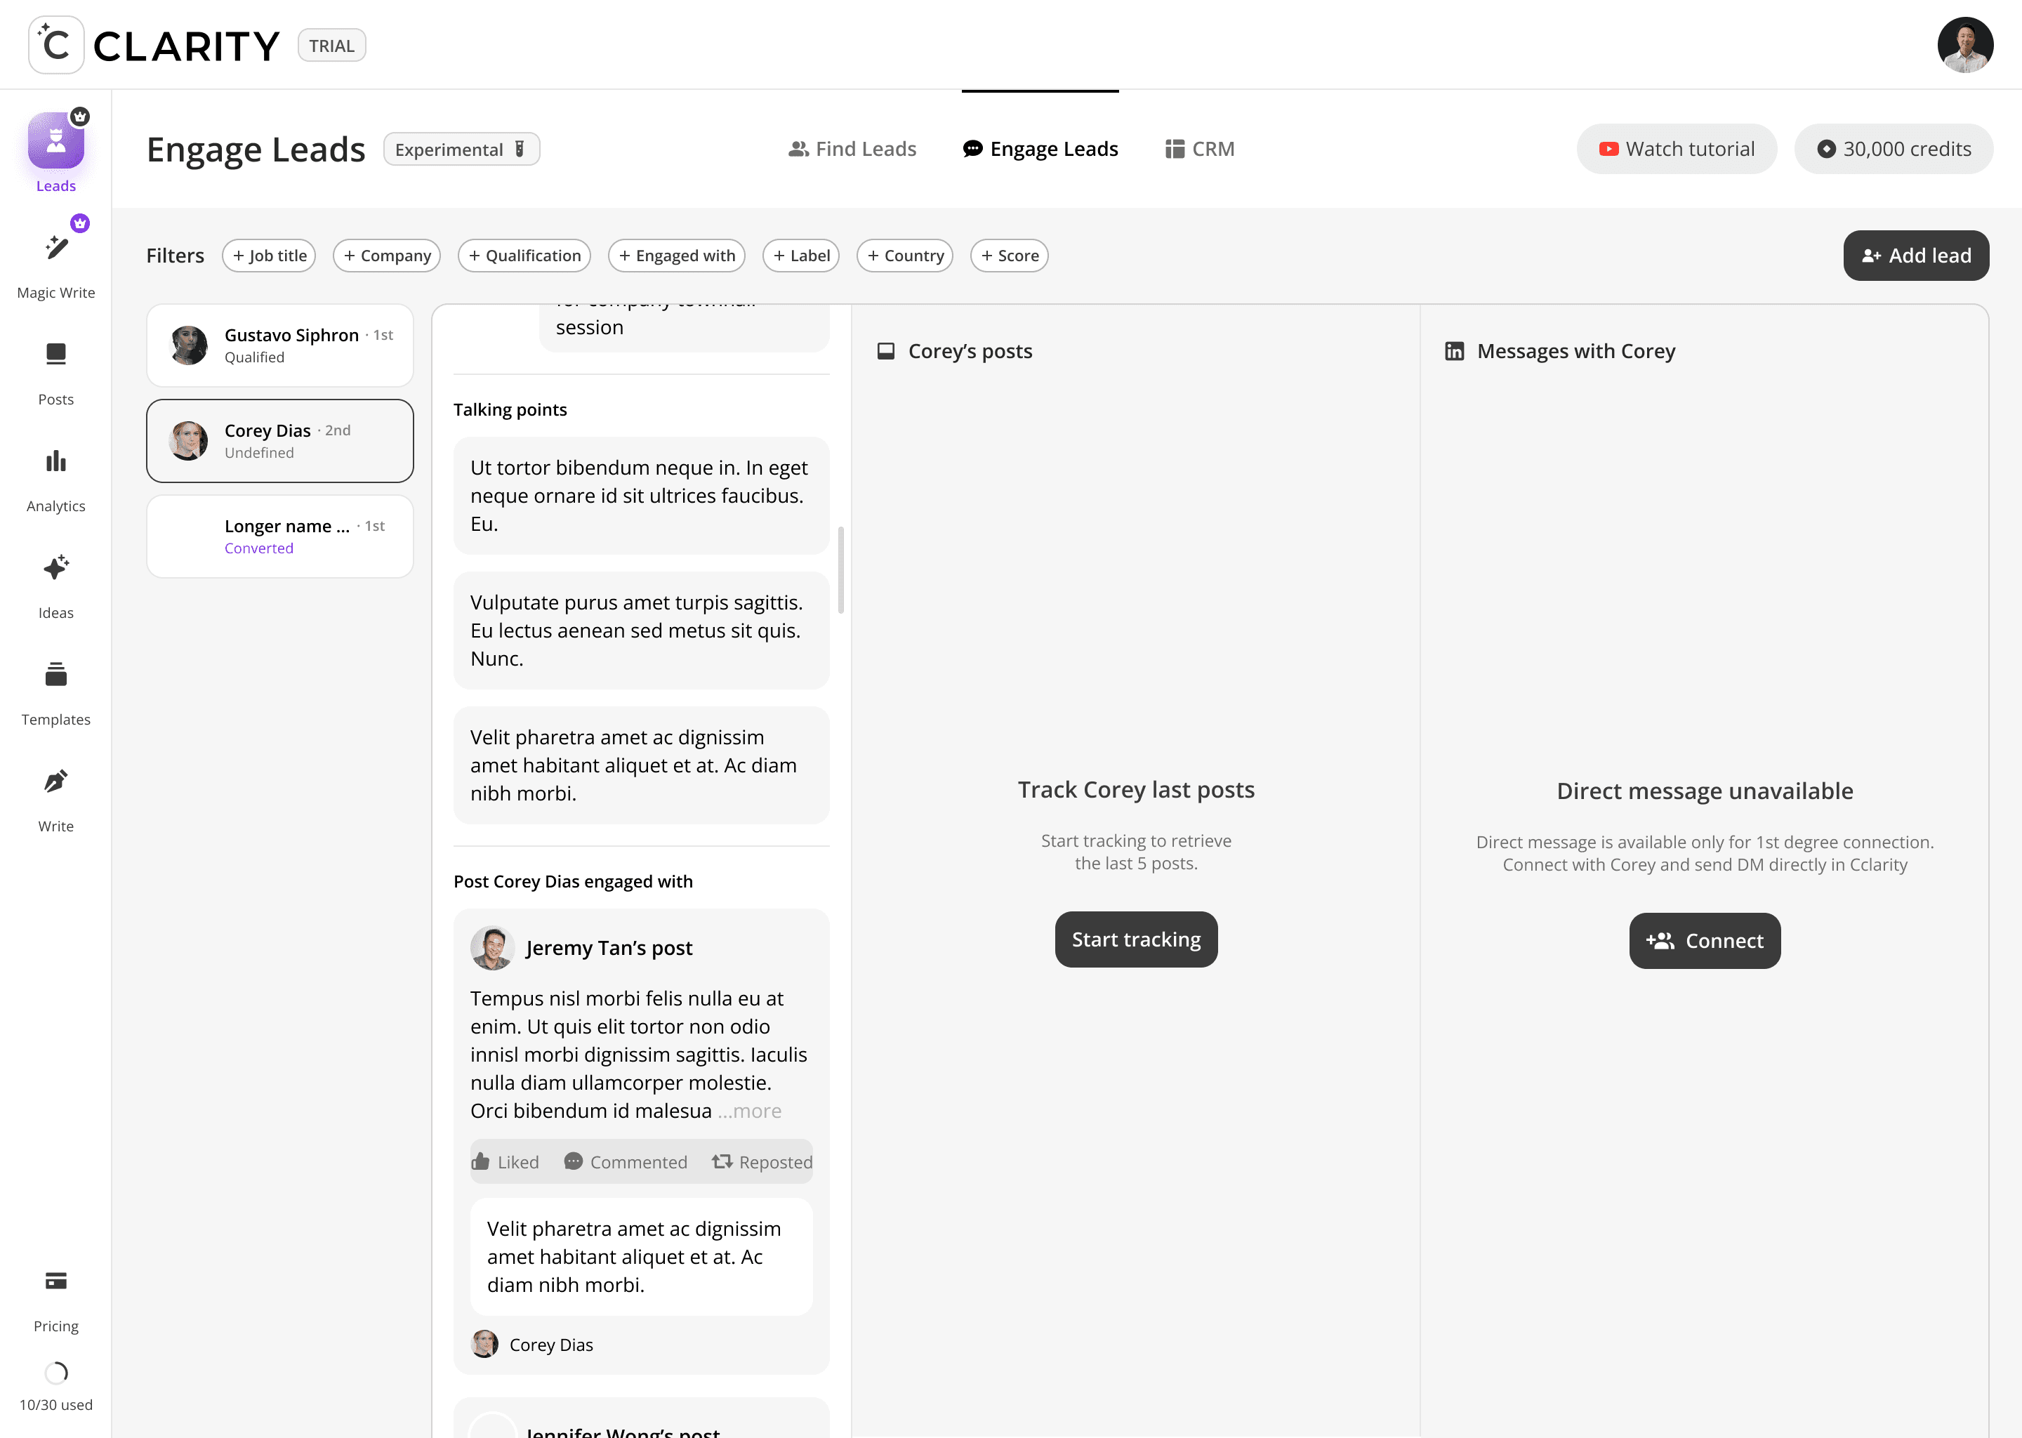Select the Gustavo Siphron lead card
The image size is (2022, 1438).
pos(279,345)
